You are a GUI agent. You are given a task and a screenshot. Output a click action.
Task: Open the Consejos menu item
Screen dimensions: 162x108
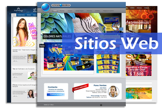[x=70, y=11]
